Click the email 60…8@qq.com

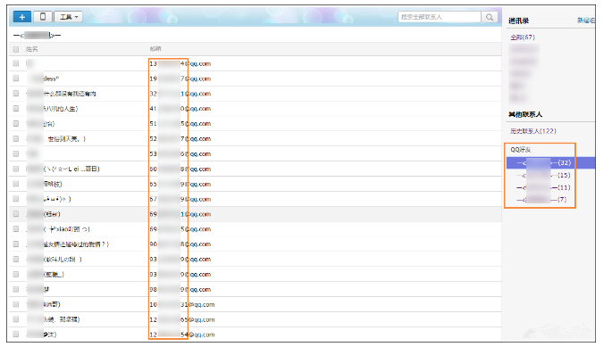point(180,169)
